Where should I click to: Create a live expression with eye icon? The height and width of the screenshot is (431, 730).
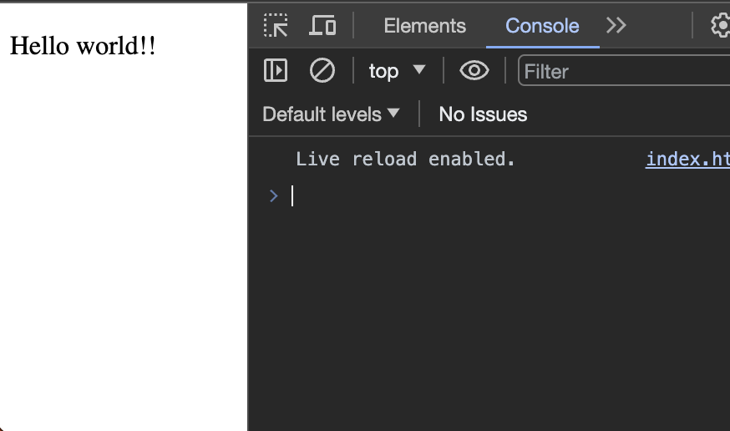[474, 71]
